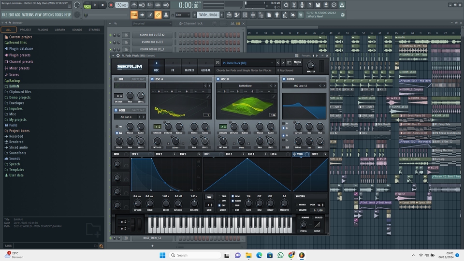Open the Channel rack toolbar icon
The height and width of the screenshot is (261, 464).
point(245,15)
